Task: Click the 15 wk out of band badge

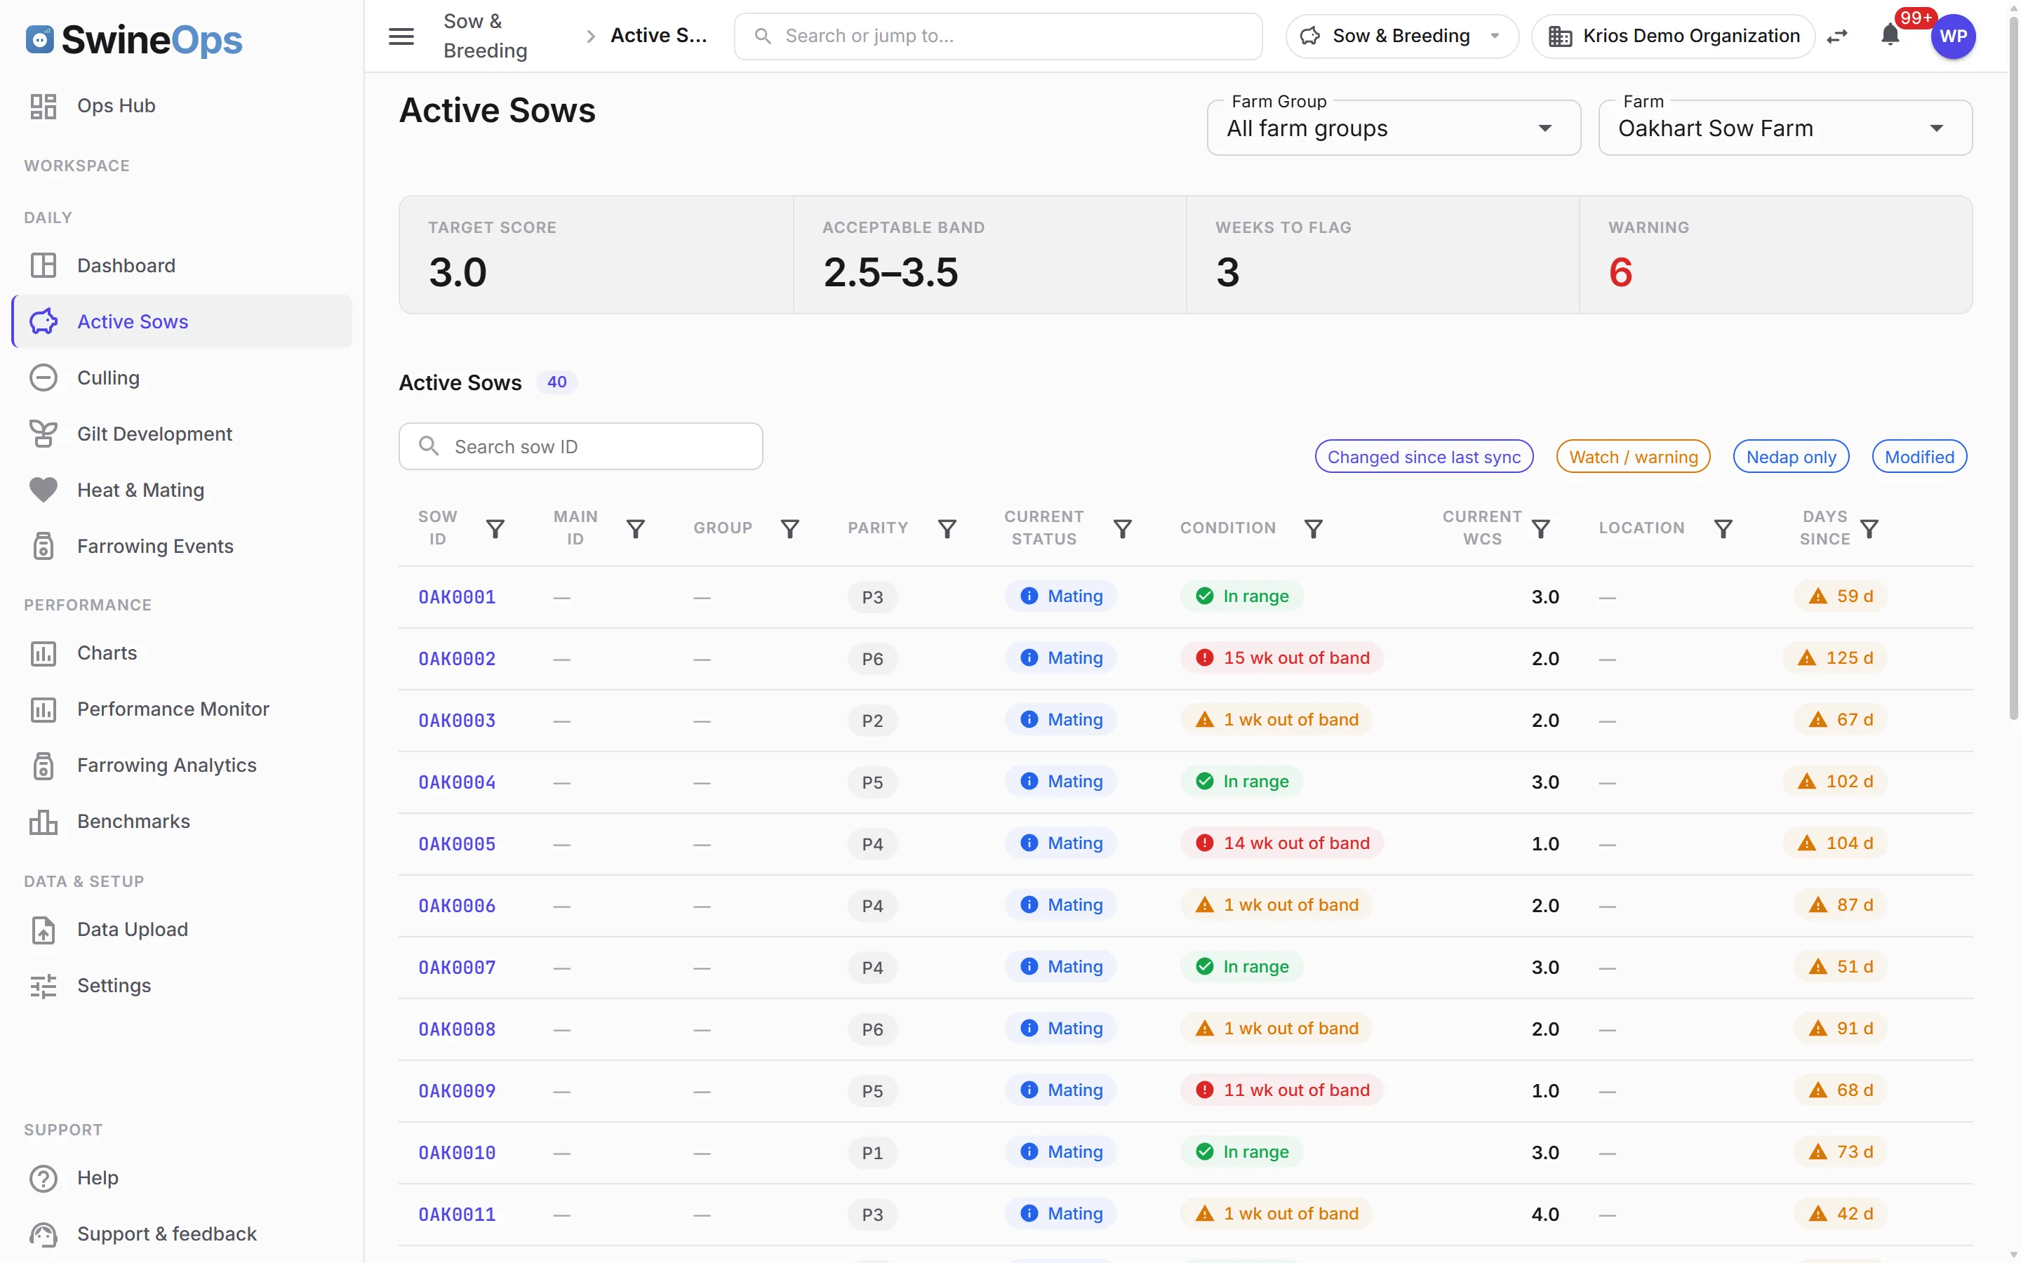Action: (x=1282, y=658)
